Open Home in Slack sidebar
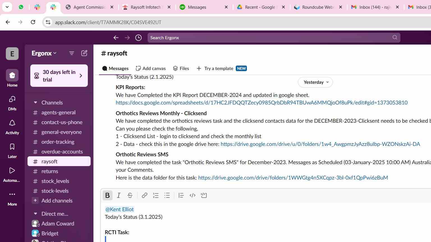 point(12,78)
